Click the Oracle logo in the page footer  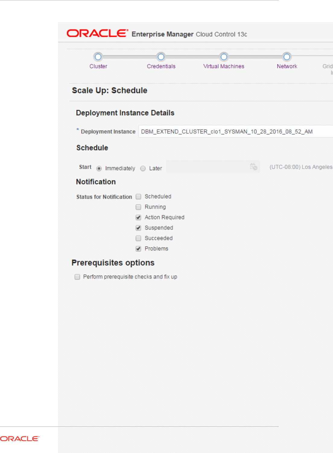20,438
